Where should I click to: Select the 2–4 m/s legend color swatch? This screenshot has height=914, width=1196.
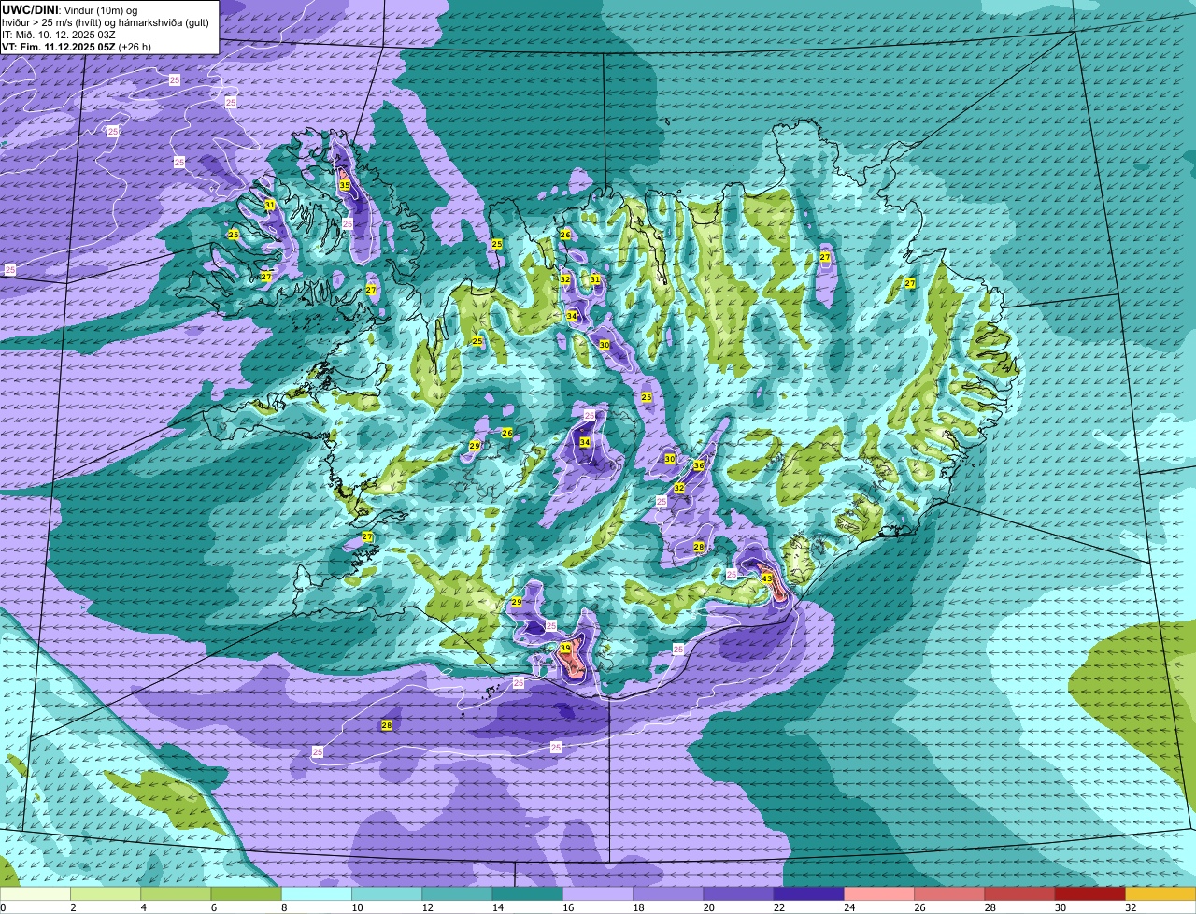(x=106, y=893)
